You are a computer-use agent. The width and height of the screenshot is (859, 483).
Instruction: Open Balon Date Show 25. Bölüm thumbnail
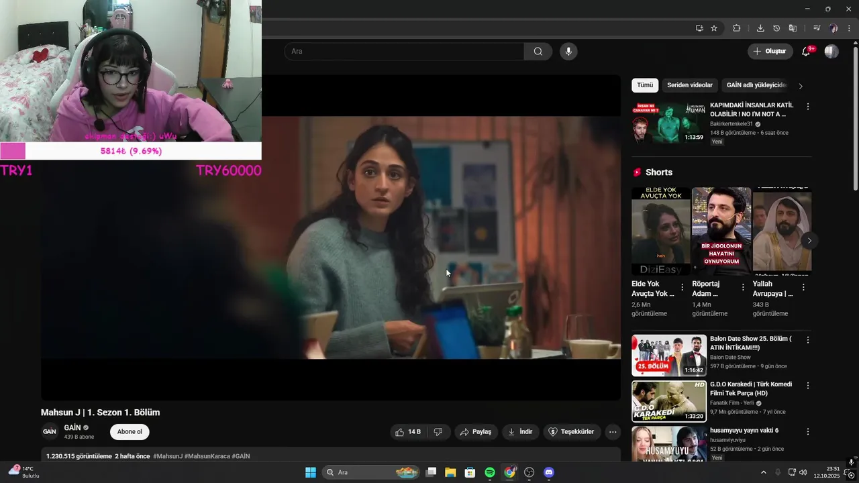click(669, 356)
